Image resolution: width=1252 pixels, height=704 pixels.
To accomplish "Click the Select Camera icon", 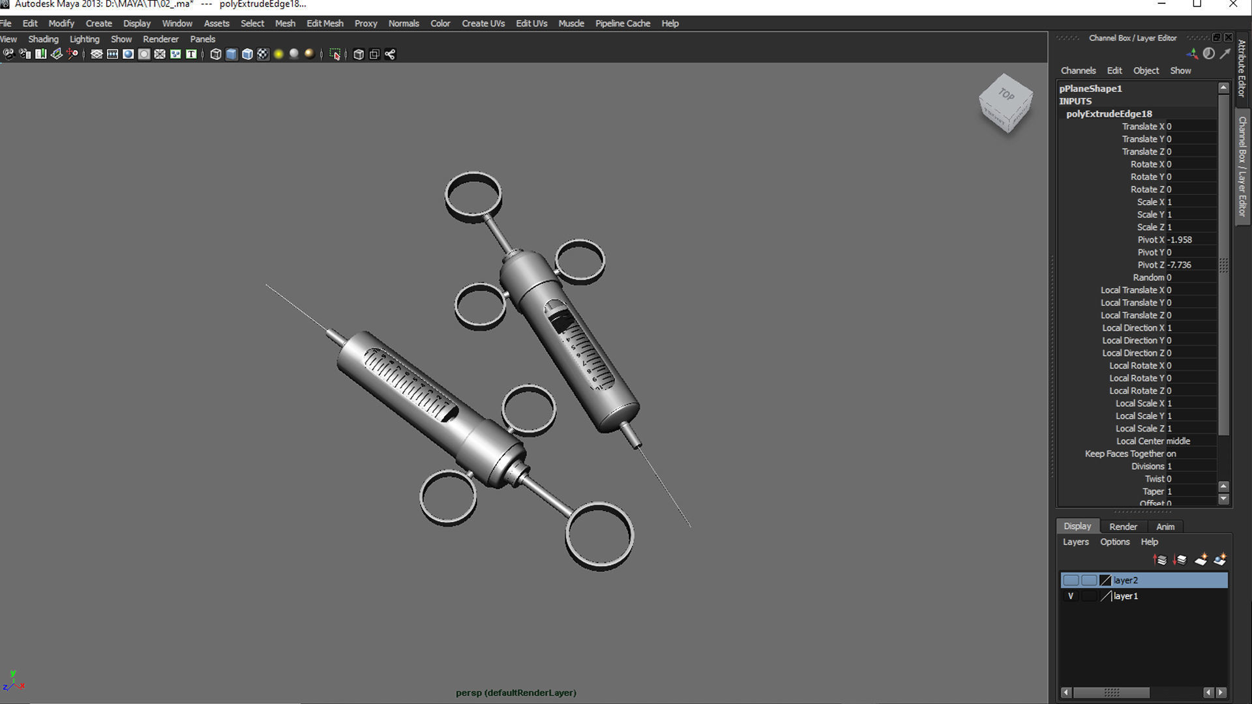I will coord(8,54).
